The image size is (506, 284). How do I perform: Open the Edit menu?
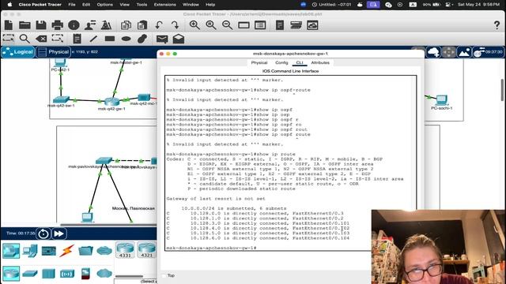[x=86, y=5]
